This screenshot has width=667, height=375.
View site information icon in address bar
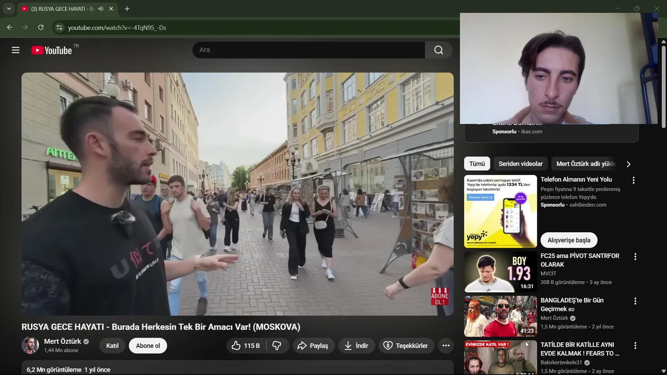pos(59,27)
